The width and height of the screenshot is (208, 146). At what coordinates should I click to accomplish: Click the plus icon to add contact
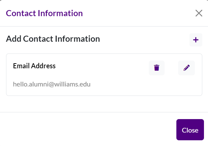pos(196,40)
